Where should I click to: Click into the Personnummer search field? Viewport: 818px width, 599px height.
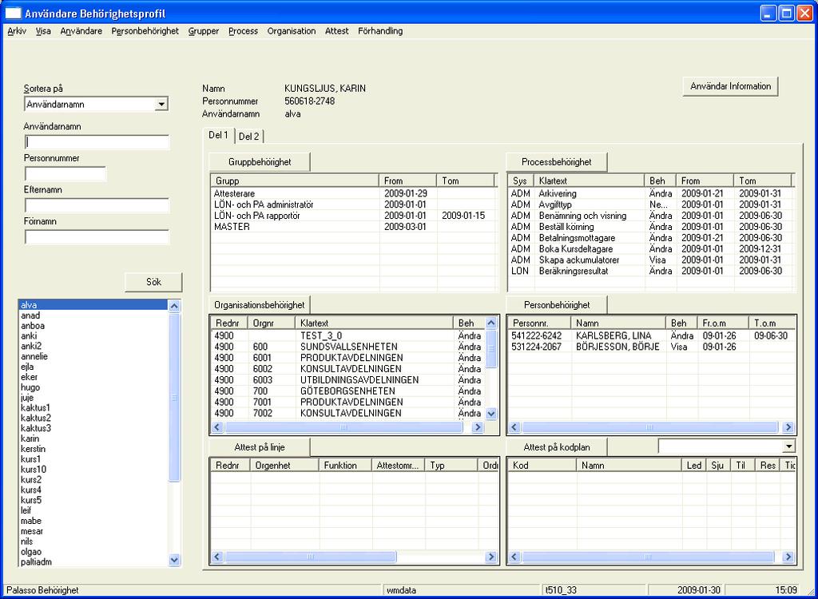point(66,174)
